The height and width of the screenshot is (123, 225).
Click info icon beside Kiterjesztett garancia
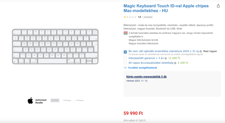(166, 58)
